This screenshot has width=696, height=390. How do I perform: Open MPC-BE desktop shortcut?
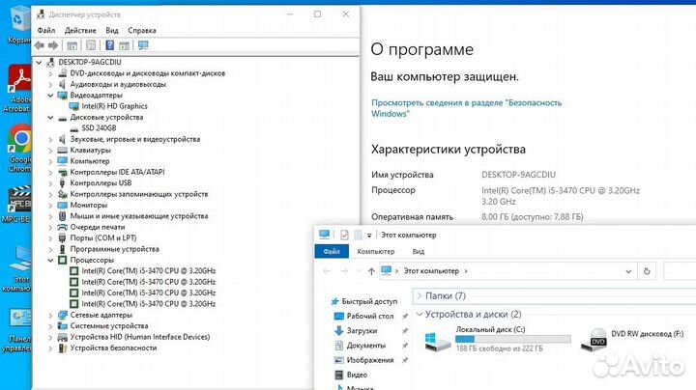(x=17, y=203)
